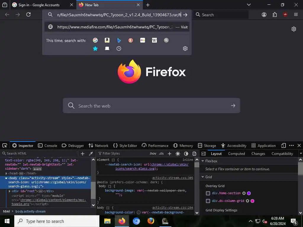This screenshot has height=227, width=303.
Task: Expand the div id root node
Action: coord(9,191)
